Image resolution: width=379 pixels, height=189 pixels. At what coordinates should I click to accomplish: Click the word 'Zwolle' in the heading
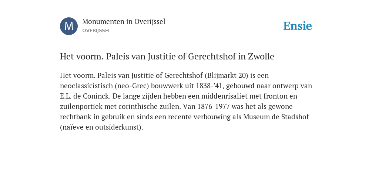(x=261, y=56)
